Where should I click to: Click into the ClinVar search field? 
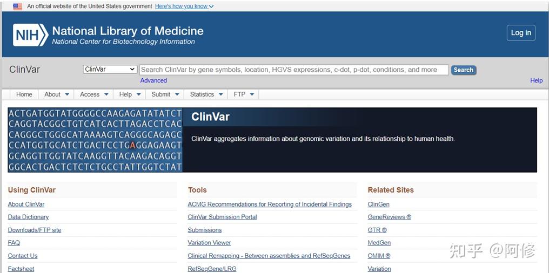pyautogui.click(x=293, y=70)
